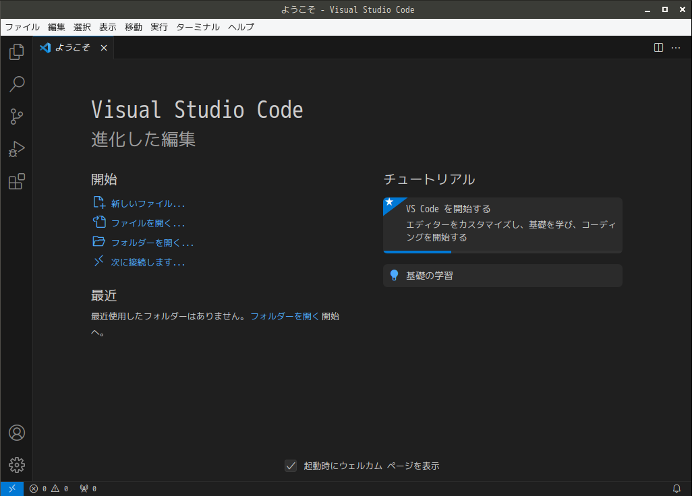
Task: Open the 移動 menu
Action: [x=134, y=28]
